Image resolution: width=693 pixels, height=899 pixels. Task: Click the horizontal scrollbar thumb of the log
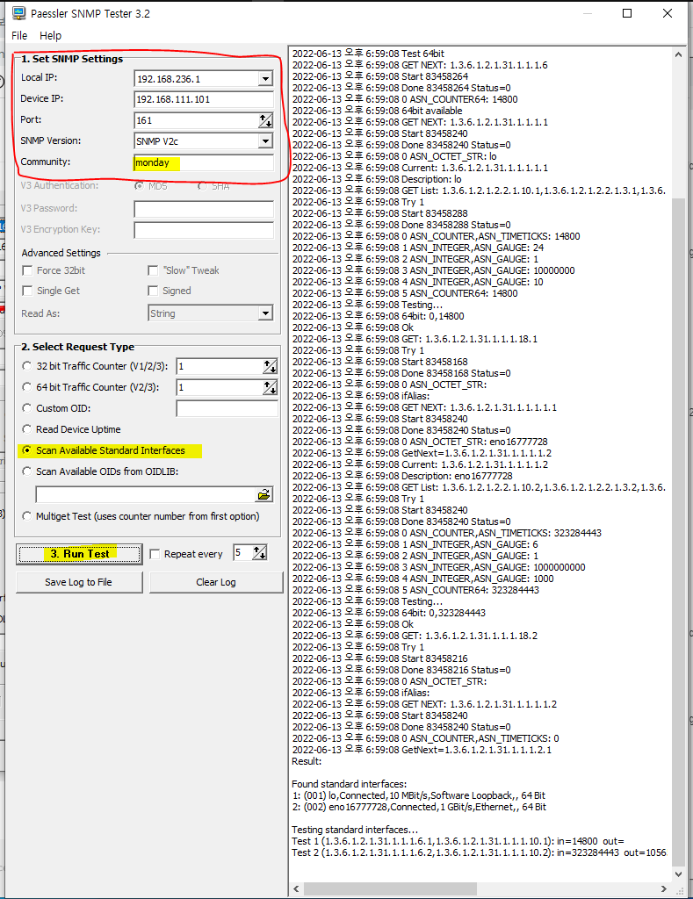click(390, 888)
